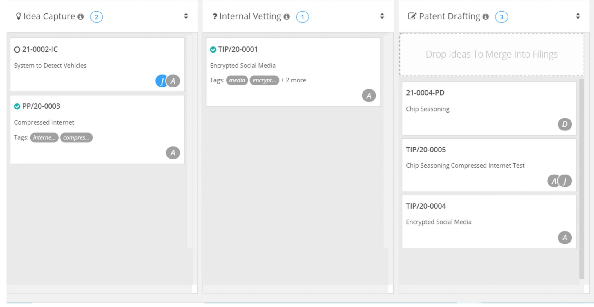Select the empty status circle on 21-0002-IC

(17, 49)
